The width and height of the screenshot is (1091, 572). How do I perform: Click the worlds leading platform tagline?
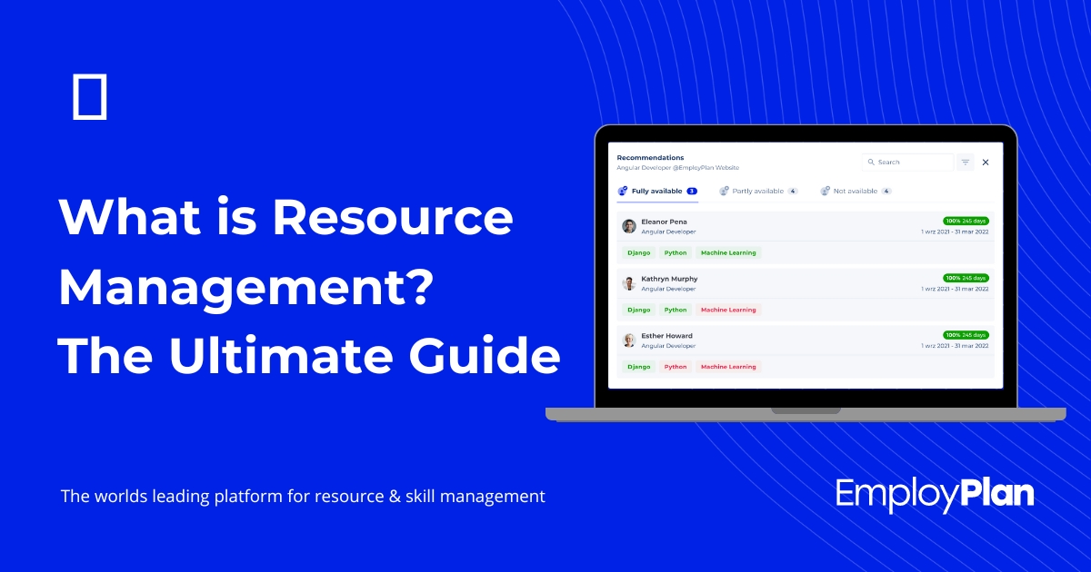pyautogui.click(x=303, y=497)
